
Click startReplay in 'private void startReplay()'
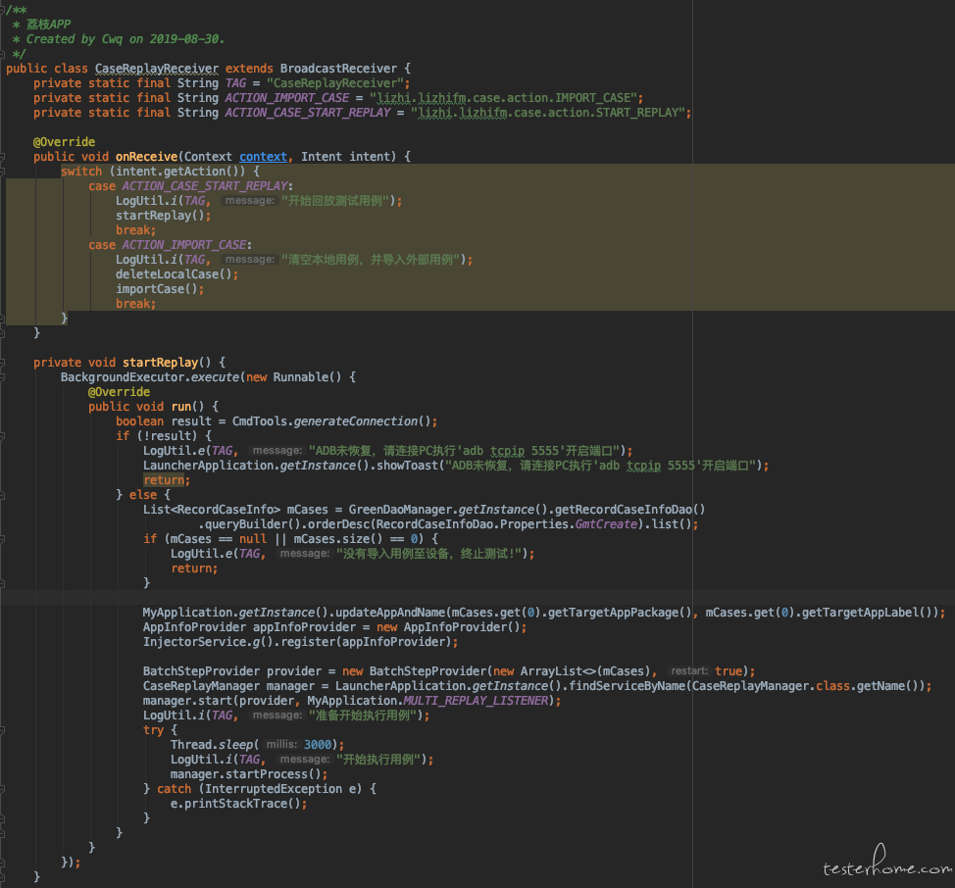point(160,362)
